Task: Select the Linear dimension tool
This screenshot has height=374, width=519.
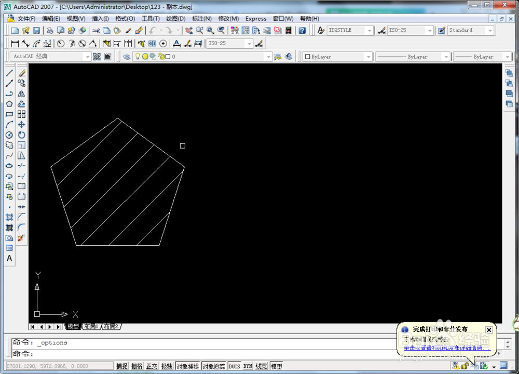Action: [15, 44]
